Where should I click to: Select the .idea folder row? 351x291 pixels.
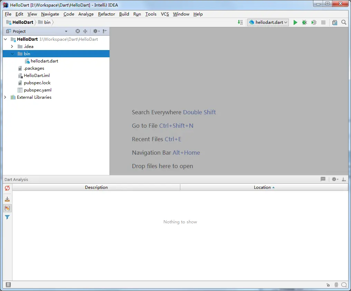(x=56, y=46)
